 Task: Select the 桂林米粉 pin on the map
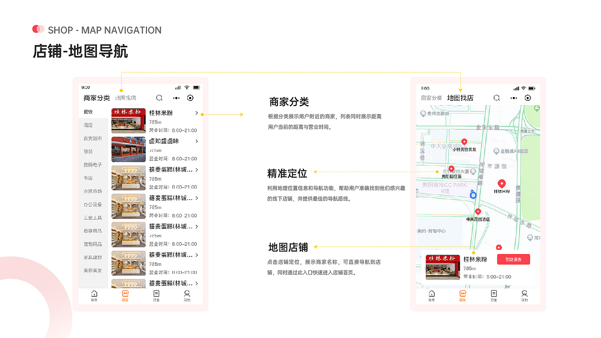pos(501,183)
